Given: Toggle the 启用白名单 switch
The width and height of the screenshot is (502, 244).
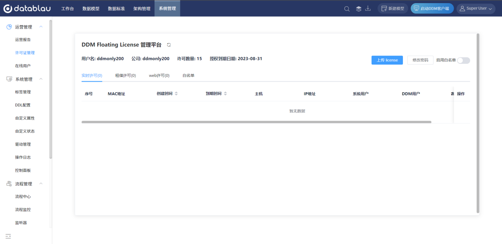Looking at the screenshot, I should (464, 60).
